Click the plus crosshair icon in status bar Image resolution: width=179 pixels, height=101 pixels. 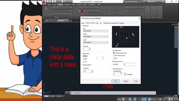164,99
